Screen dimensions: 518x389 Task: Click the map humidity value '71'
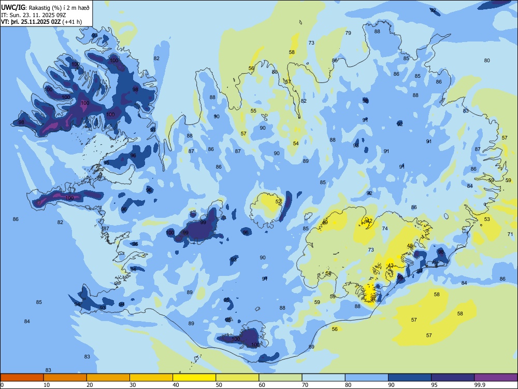click(510, 234)
